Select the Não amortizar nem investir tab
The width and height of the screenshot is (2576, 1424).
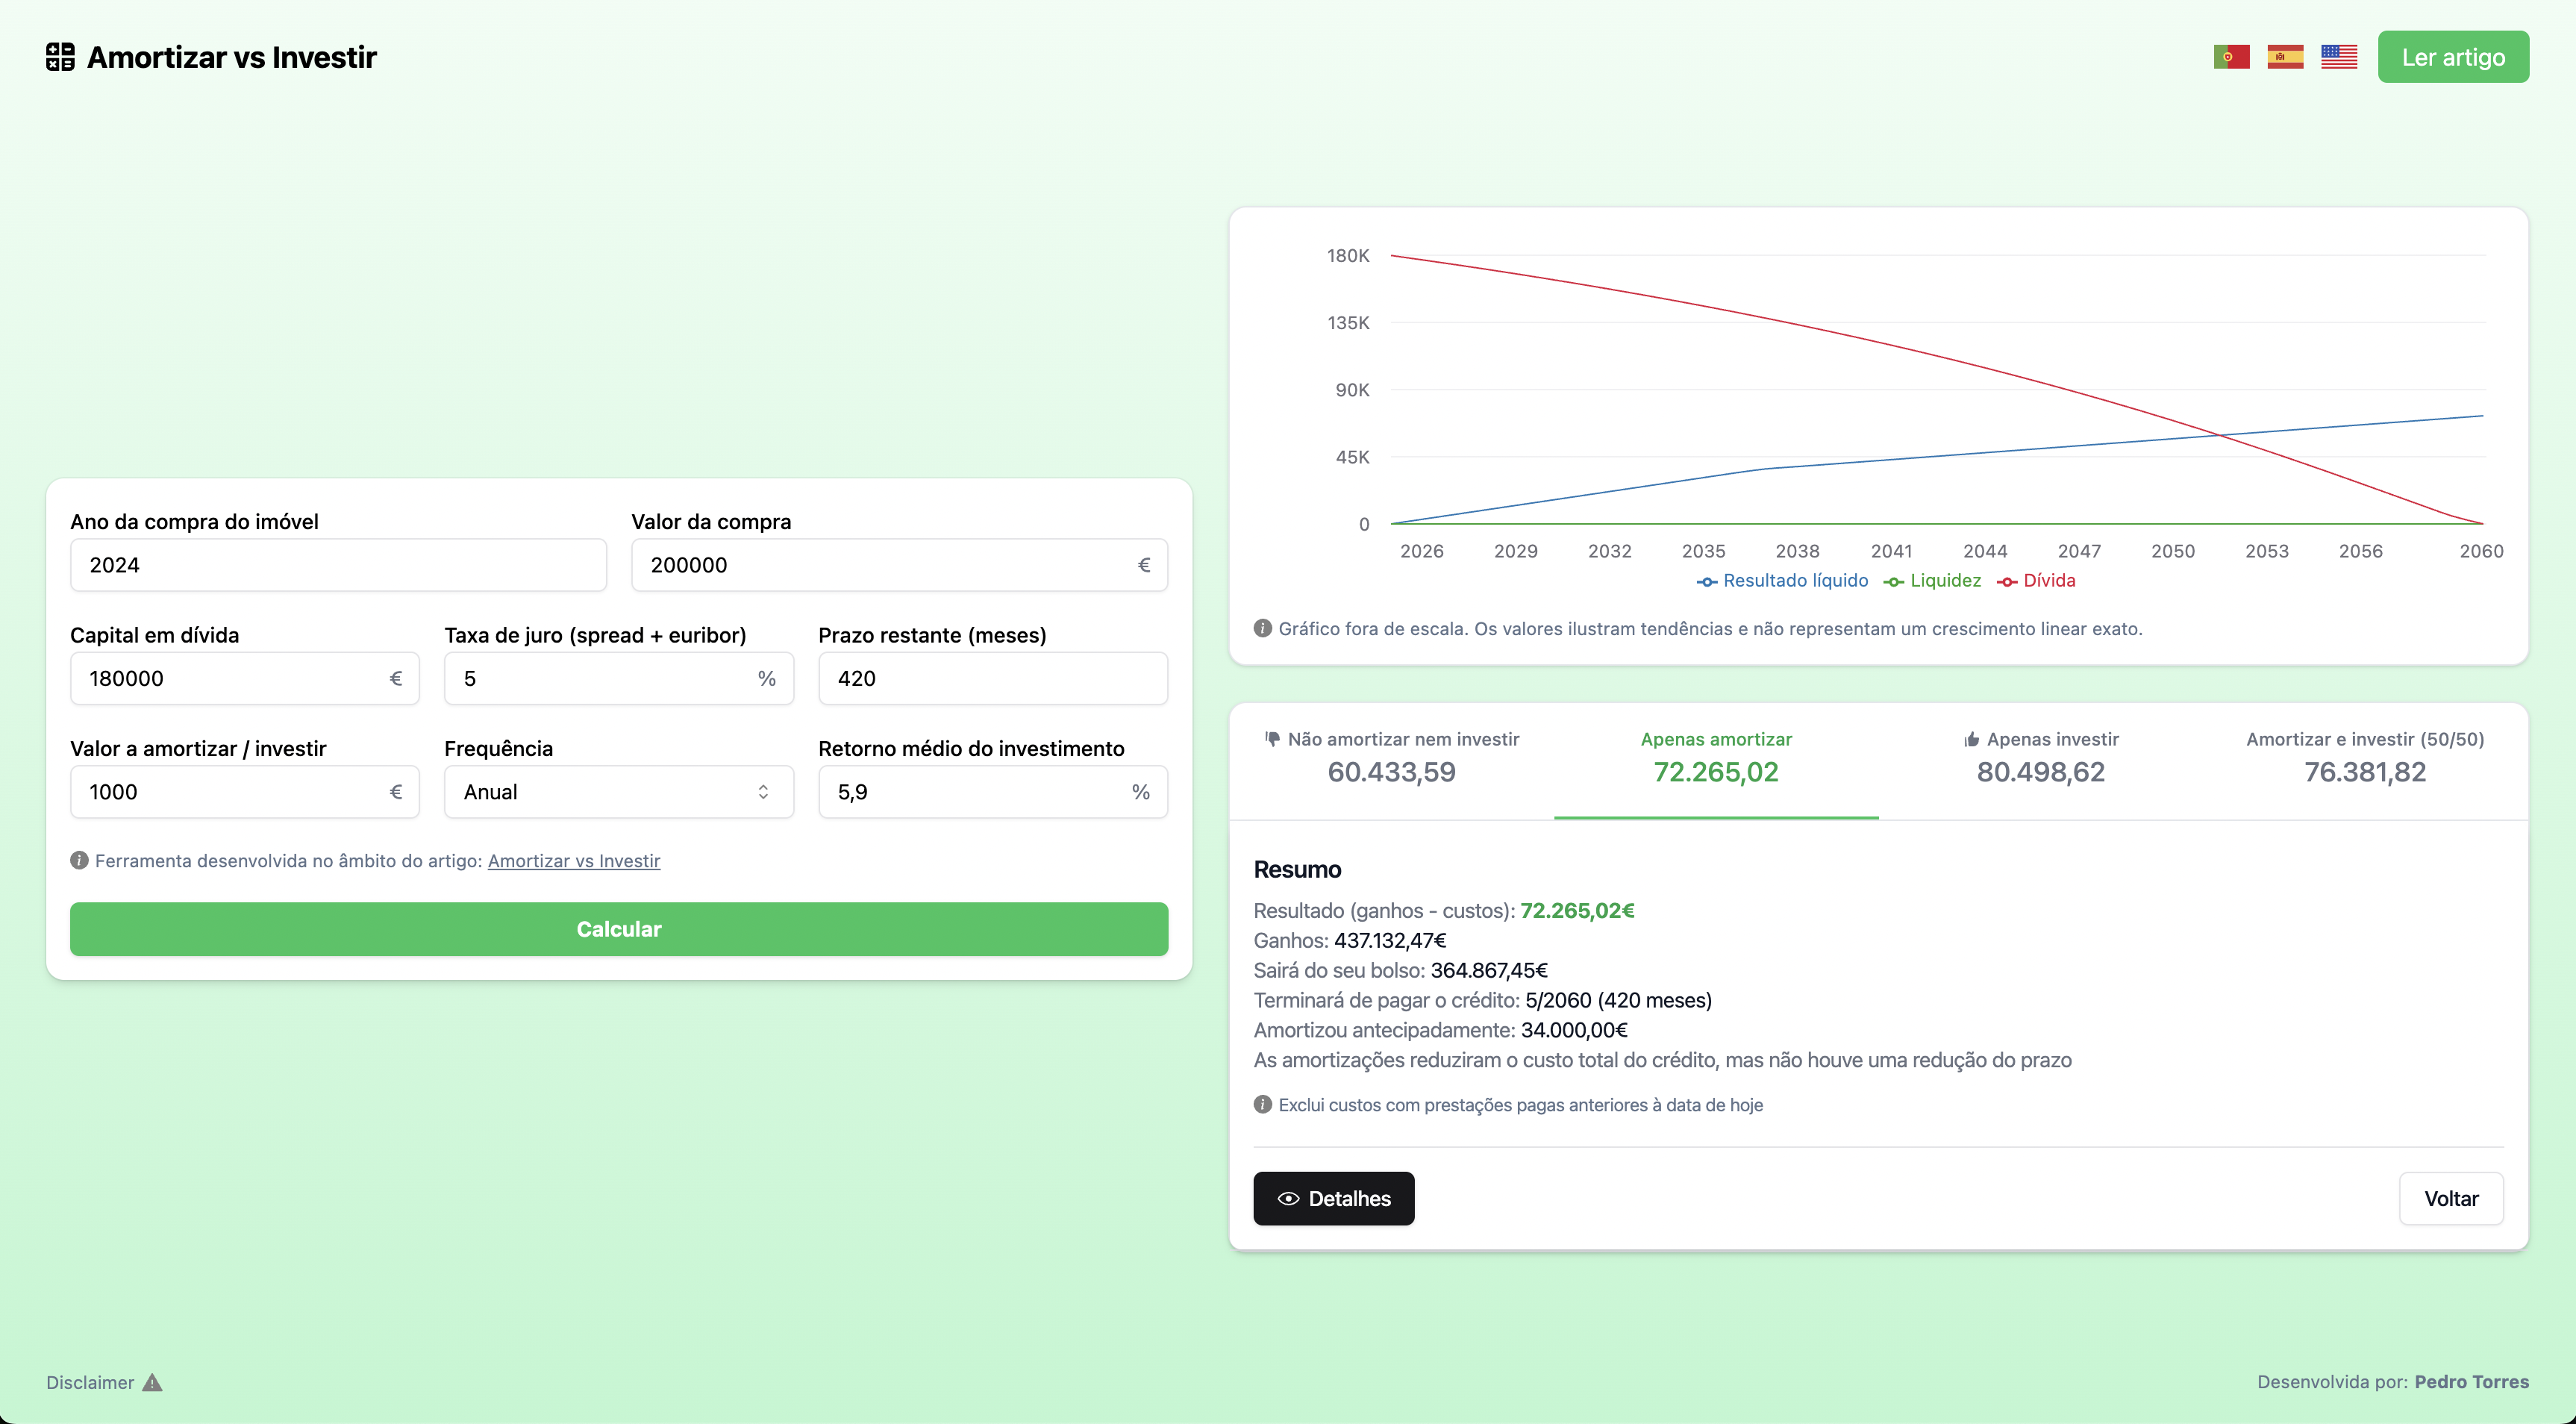coord(1391,758)
